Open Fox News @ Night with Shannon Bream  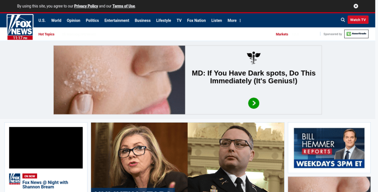[45, 184]
